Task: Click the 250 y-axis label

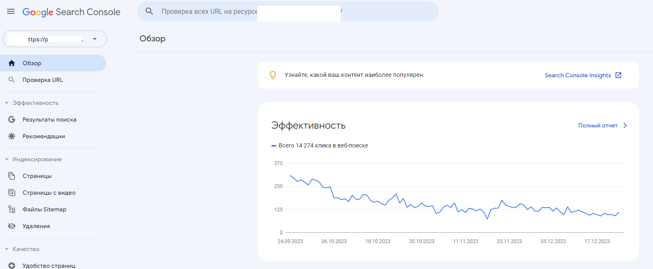Action: [278, 186]
